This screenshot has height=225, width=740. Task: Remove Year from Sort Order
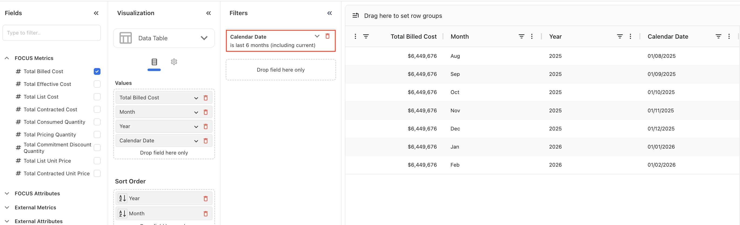(205, 199)
